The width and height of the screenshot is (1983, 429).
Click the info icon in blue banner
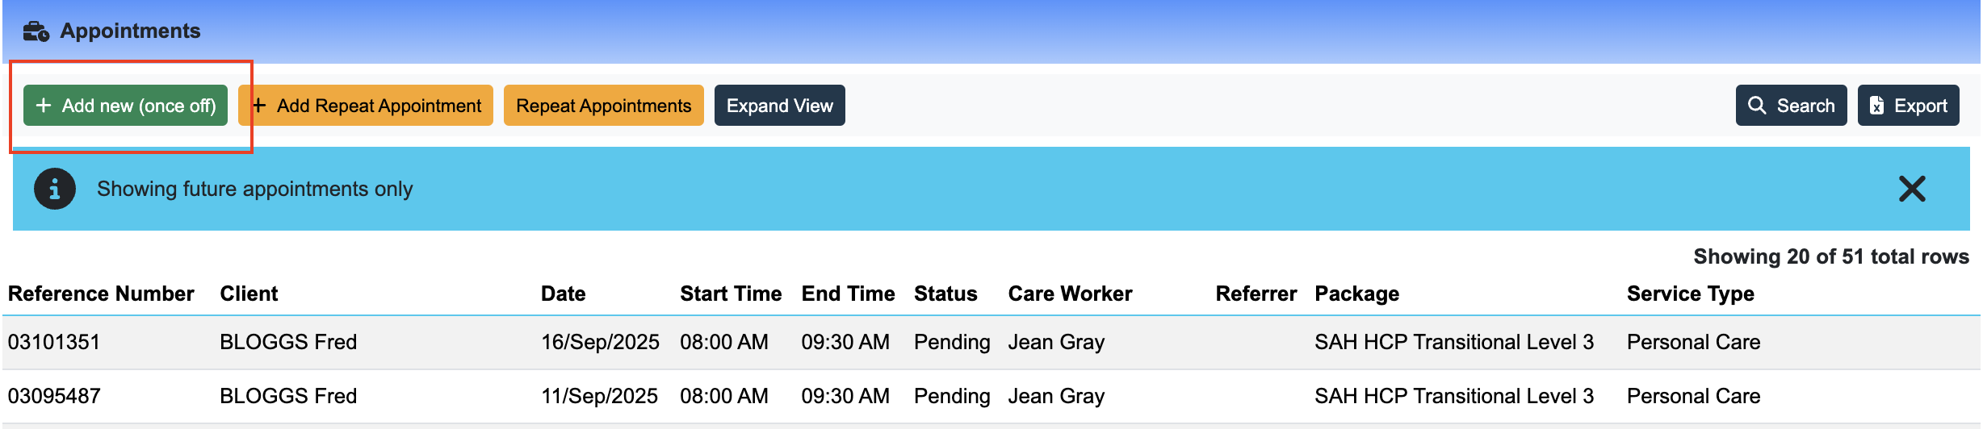55,189
